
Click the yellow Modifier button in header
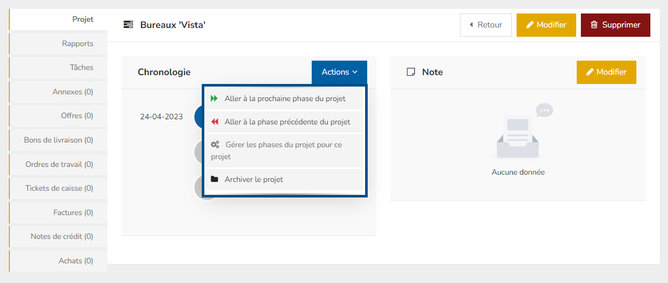click(546, 25)
